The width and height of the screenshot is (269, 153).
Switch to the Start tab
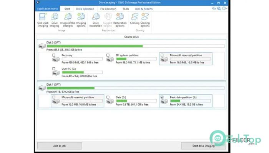(x=67, y=9)
